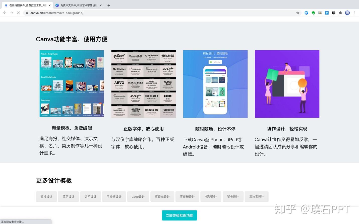Click heading 随时随地，设计不停
The width and height of the screenshot is (359, 224).
(215, 129)
